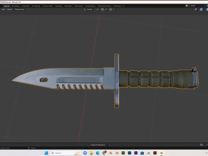
Task: Toggle proportional editing button
Action: pos(110,10)
